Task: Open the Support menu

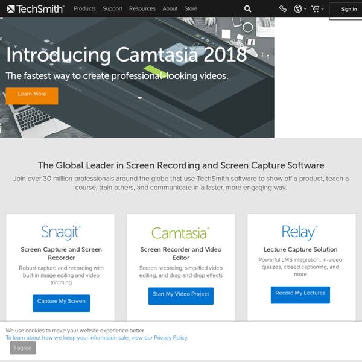Action: coord(112,8)
